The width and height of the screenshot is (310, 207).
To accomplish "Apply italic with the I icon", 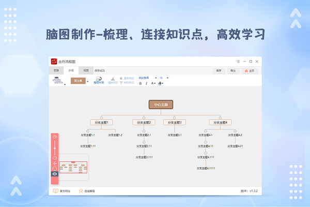I will [x=147, y=83].
